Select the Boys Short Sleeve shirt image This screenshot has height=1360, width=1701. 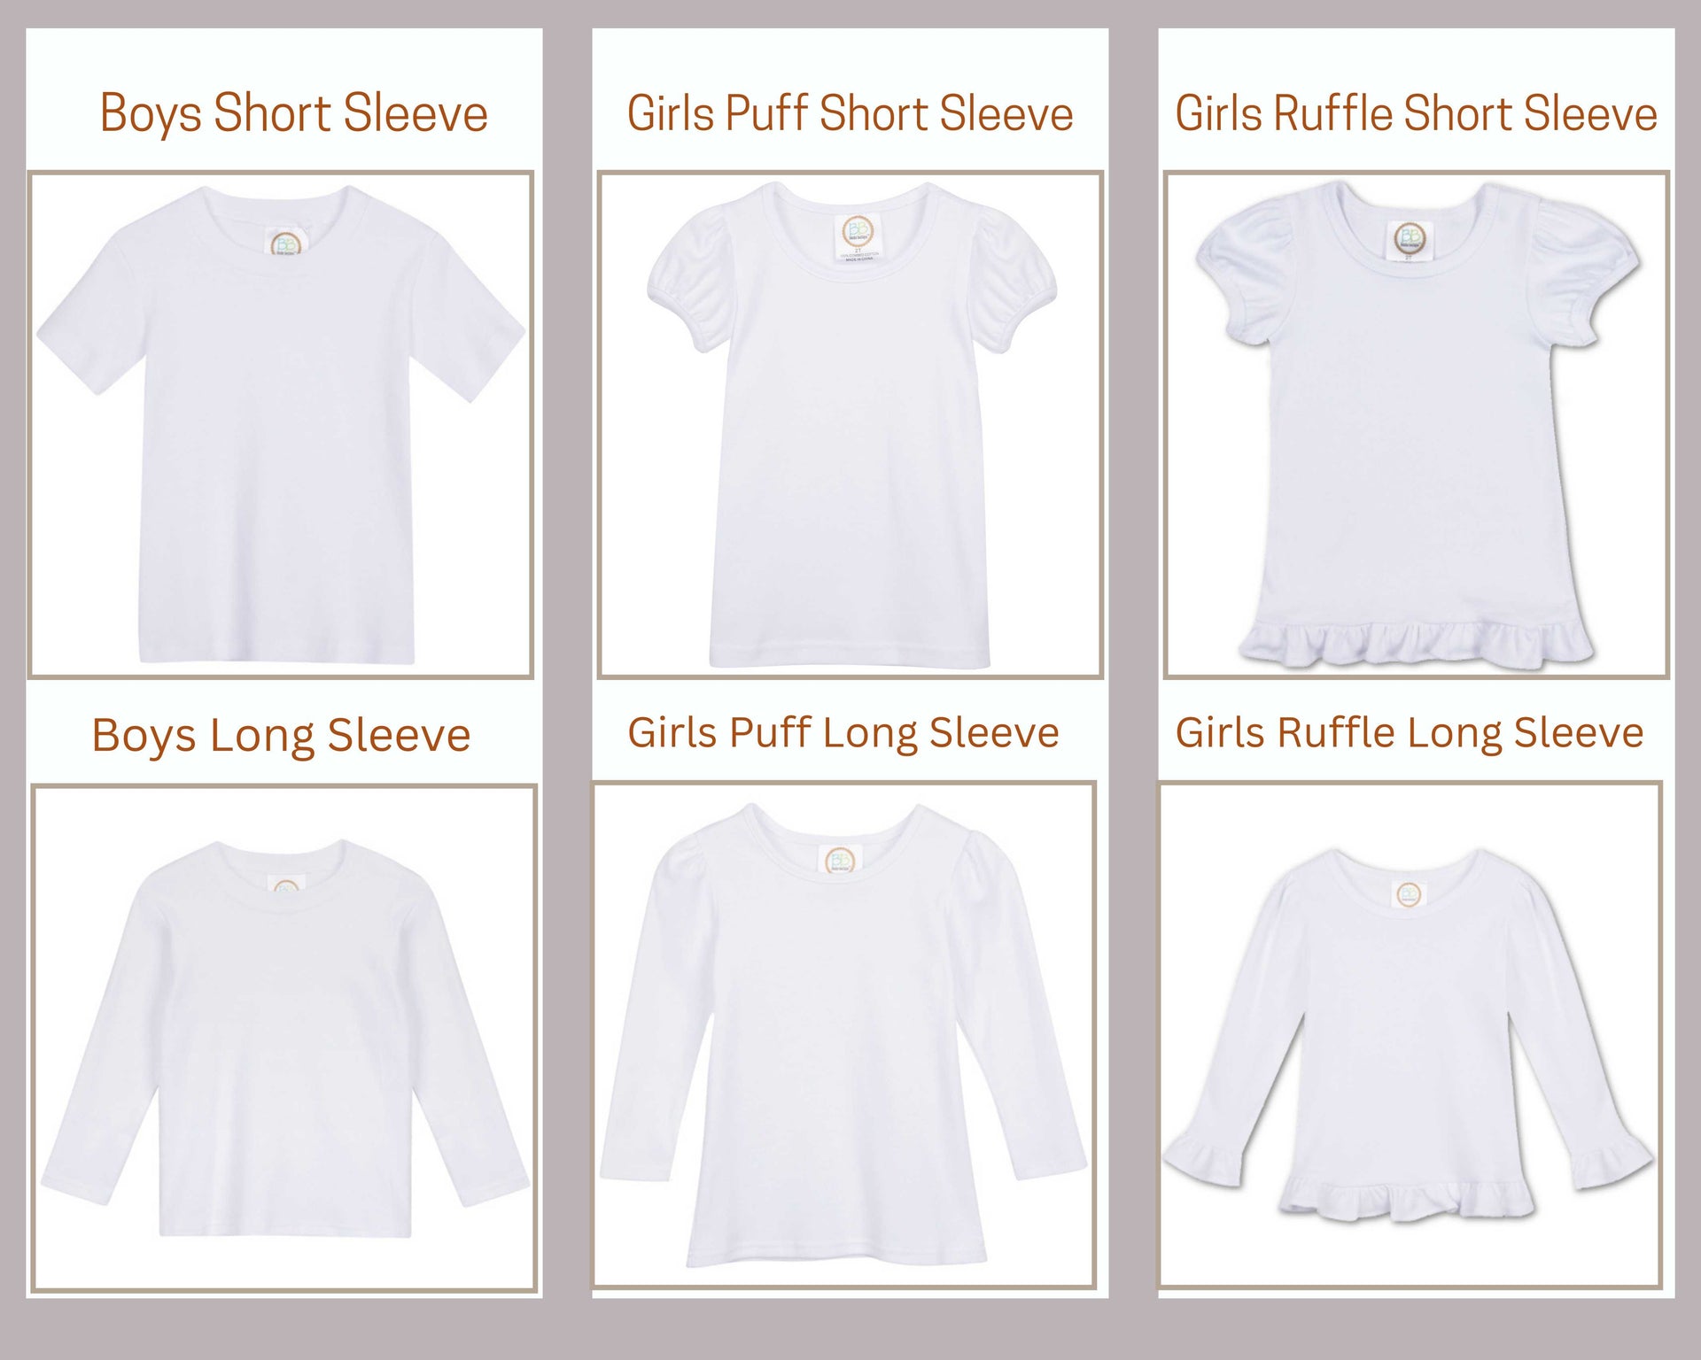pyautogui.click(x=281, y=425)
